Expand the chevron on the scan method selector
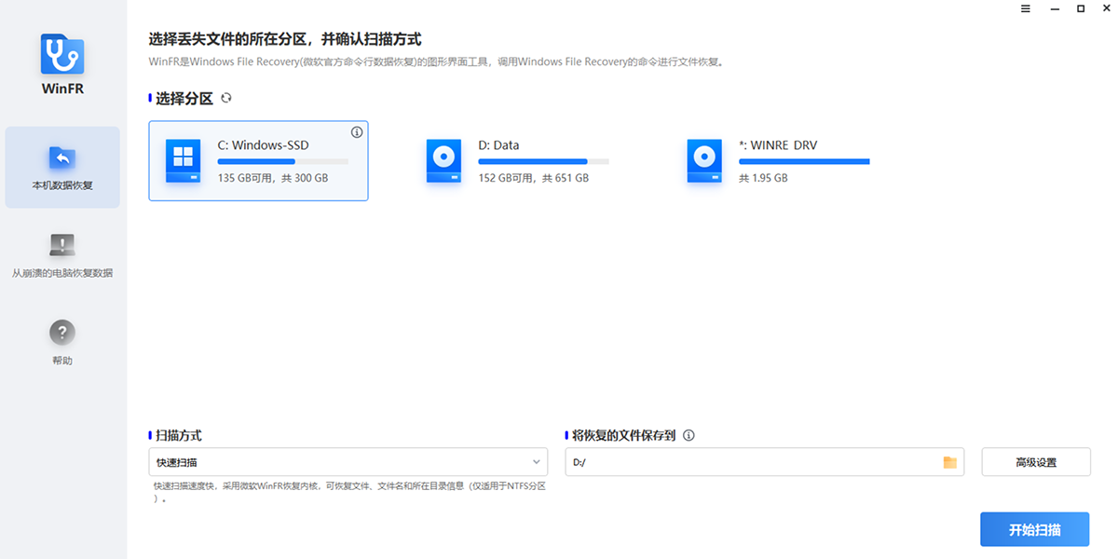Viewport: 1118px width, 559px height. click(536, 461)
